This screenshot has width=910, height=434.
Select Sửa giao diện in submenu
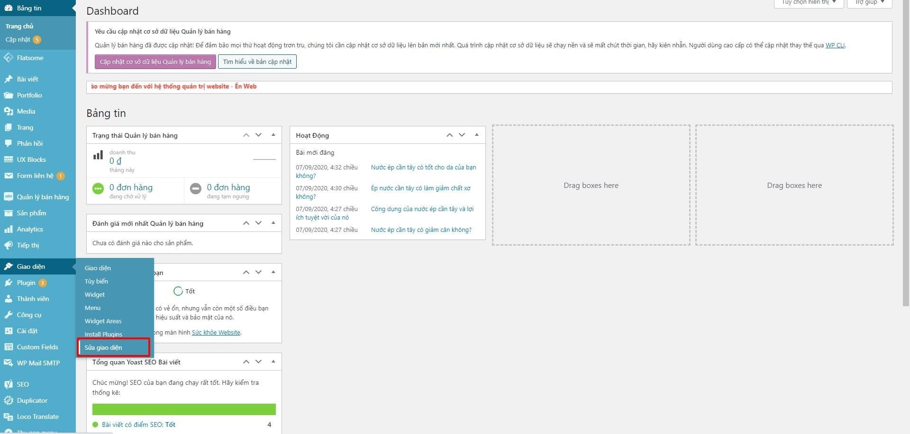103,347
